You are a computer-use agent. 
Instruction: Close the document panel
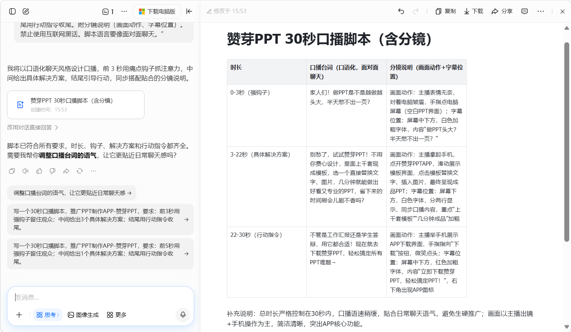(563, 11)
